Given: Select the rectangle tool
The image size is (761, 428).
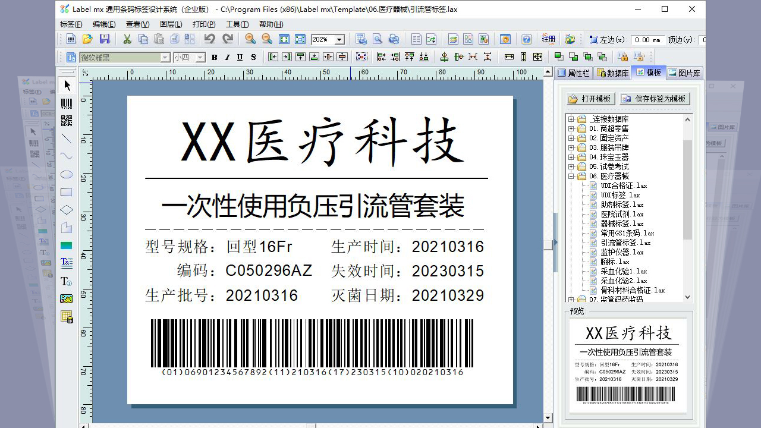Looking at the screenshot, I should point(67,191).
